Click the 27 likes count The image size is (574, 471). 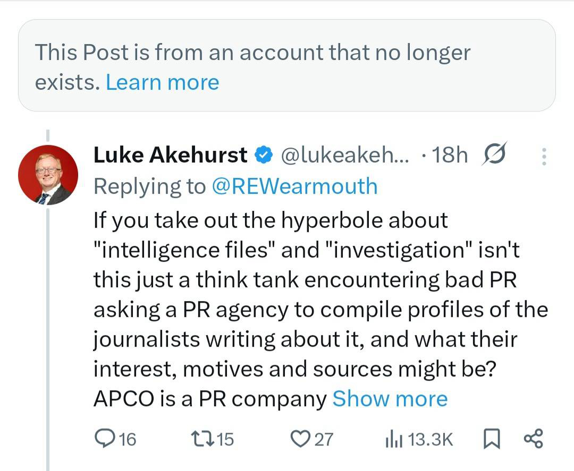tap(324, 439)
